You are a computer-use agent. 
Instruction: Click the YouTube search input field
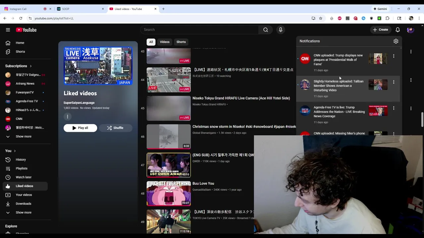199,30
